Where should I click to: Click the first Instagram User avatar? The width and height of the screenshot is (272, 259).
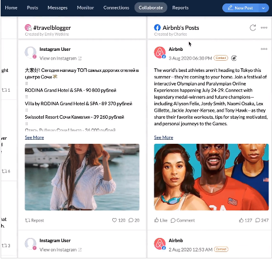(30, 53)
